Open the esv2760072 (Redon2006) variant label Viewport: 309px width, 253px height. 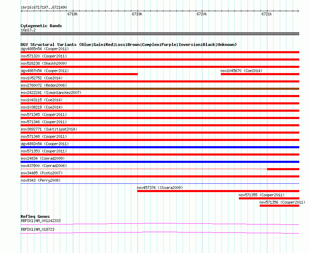44,85
